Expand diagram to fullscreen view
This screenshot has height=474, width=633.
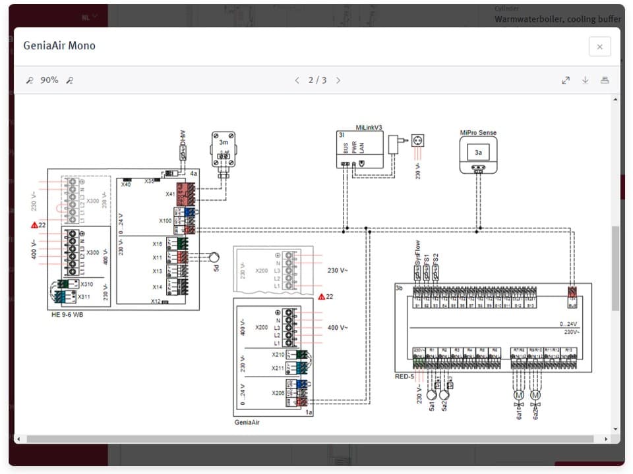565,80
